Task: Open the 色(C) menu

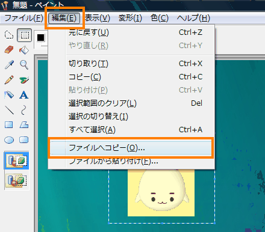Action: pyautogui.click(x=160, y=18)
